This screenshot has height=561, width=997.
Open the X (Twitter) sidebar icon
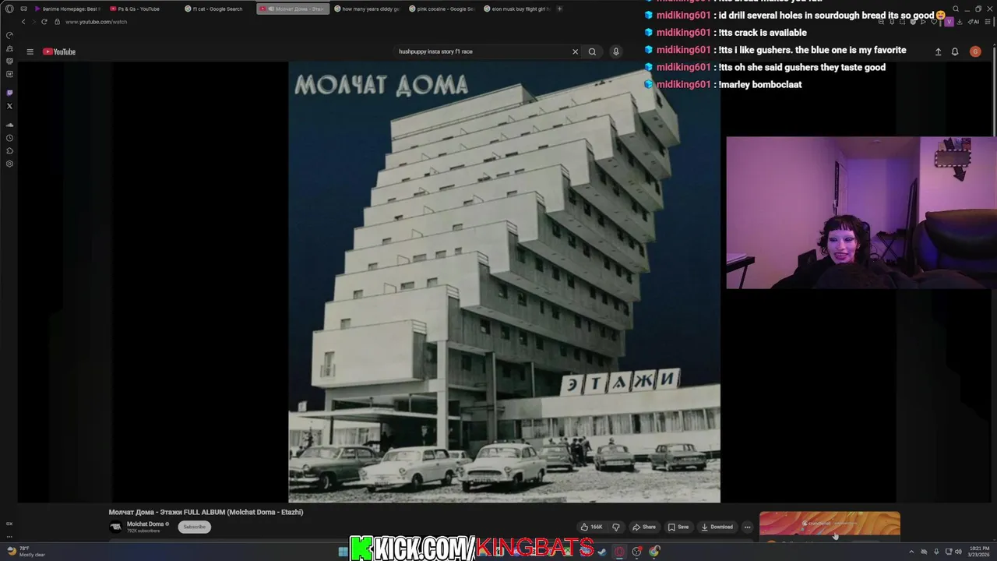click(9, 106)
